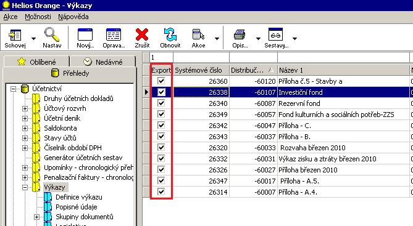413x226 pixels.
Task: Select the Přehledy panel tab
Action: click(70, 73)
